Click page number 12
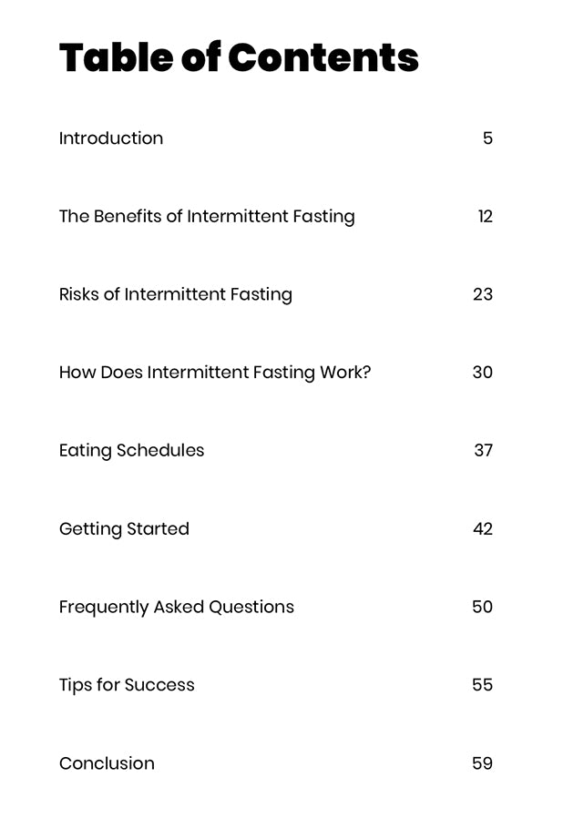584x829 pixels. click(485, 217)
